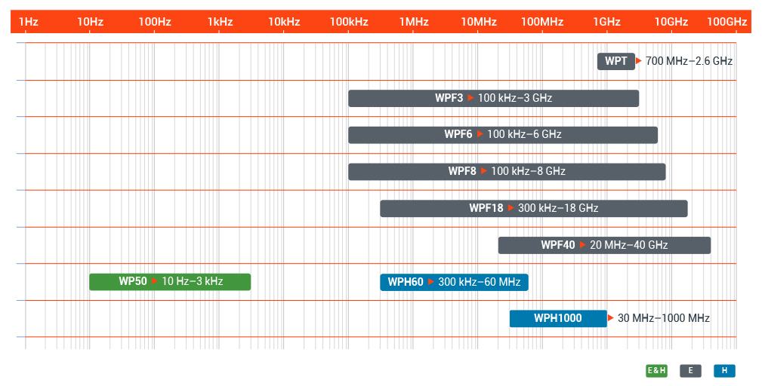The image size is (762, 386).
Task: Click the WPF8 100 kHz–8 GHz bar
Action: click(507, 172)
